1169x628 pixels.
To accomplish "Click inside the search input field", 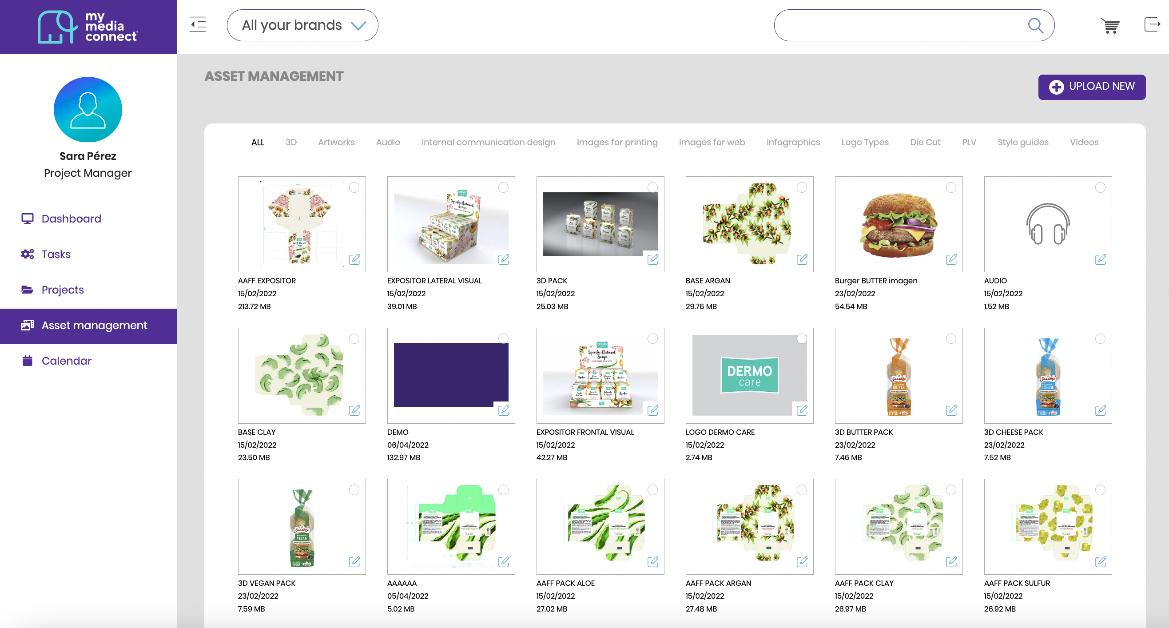I will click(x=899, y=25).
